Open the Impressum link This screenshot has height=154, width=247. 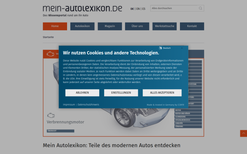pos(69,104)
